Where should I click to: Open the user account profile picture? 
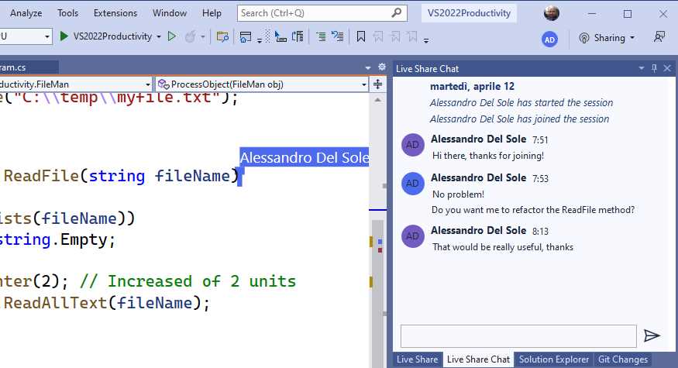[551, 13]
